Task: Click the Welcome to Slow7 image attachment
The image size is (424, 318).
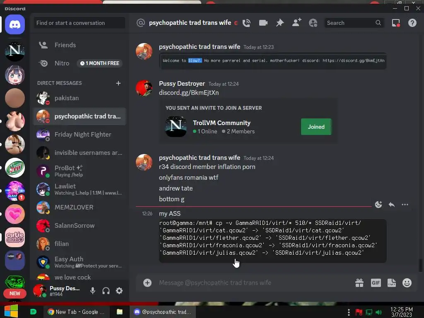Action: [x=273, y=61]
